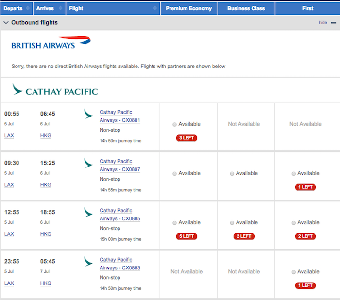Click the 14h 55m journey time text
This screenshot has height=300, width=340.
click(120, 190)
